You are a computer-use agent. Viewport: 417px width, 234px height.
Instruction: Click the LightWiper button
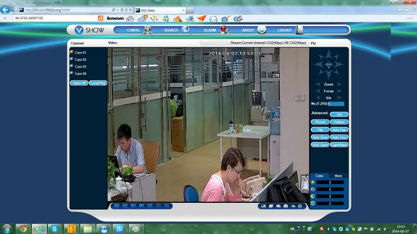click(339, 145)
